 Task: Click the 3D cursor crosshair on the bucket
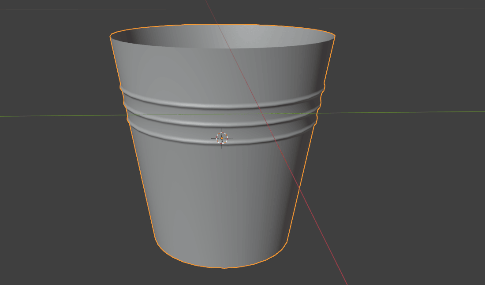(x=222, y=138)
